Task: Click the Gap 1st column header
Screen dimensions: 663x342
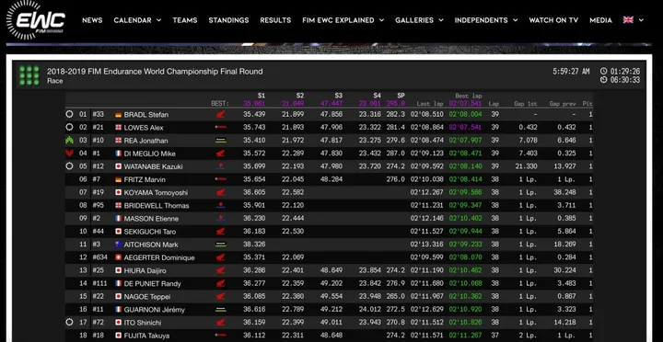Action: tap(526, 104)
